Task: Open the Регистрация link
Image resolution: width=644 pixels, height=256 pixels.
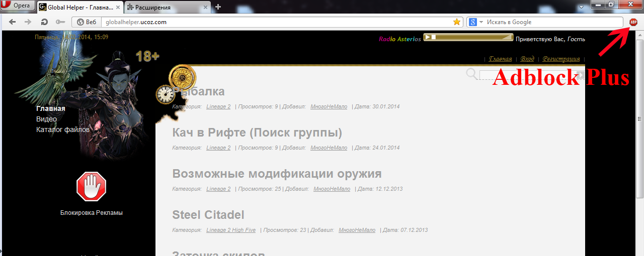Action: coord(561,59)
